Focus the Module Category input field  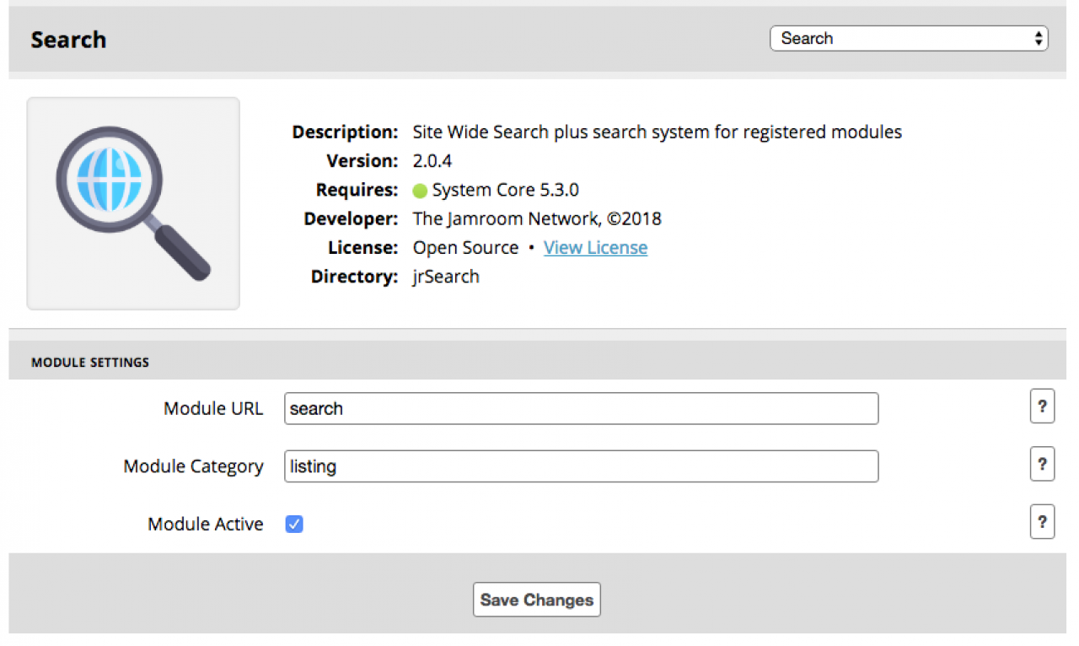[581, 466]
